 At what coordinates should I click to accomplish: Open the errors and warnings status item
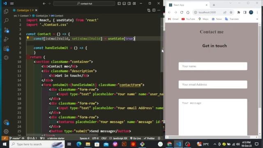[32, 138]
